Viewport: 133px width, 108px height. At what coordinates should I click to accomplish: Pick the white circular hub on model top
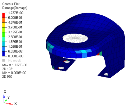(x=75, y=38)
